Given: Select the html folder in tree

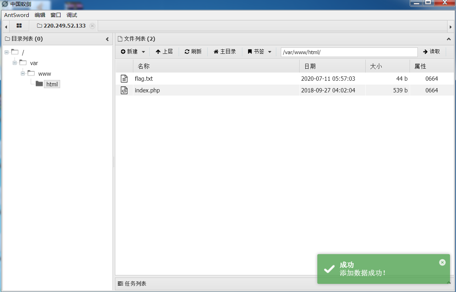Looking at the screenshot, I should 52,84.
